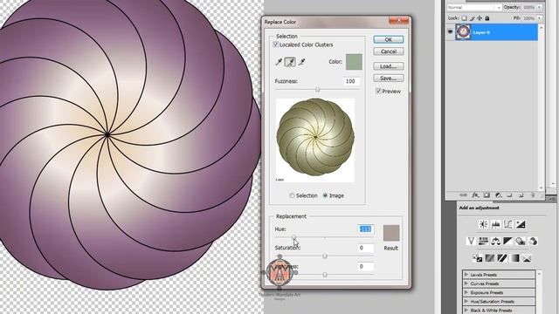Add a Color Balance adjustment
The width and height of the screenshot is (559, 314).
[x=495, y=241]
